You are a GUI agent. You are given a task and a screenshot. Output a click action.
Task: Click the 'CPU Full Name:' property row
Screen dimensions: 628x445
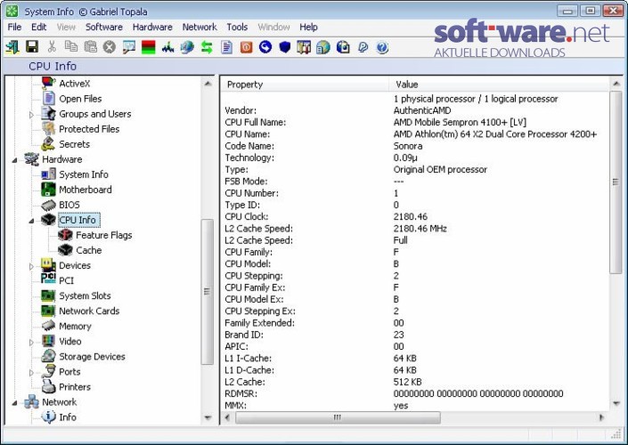[x=415, y=122]
